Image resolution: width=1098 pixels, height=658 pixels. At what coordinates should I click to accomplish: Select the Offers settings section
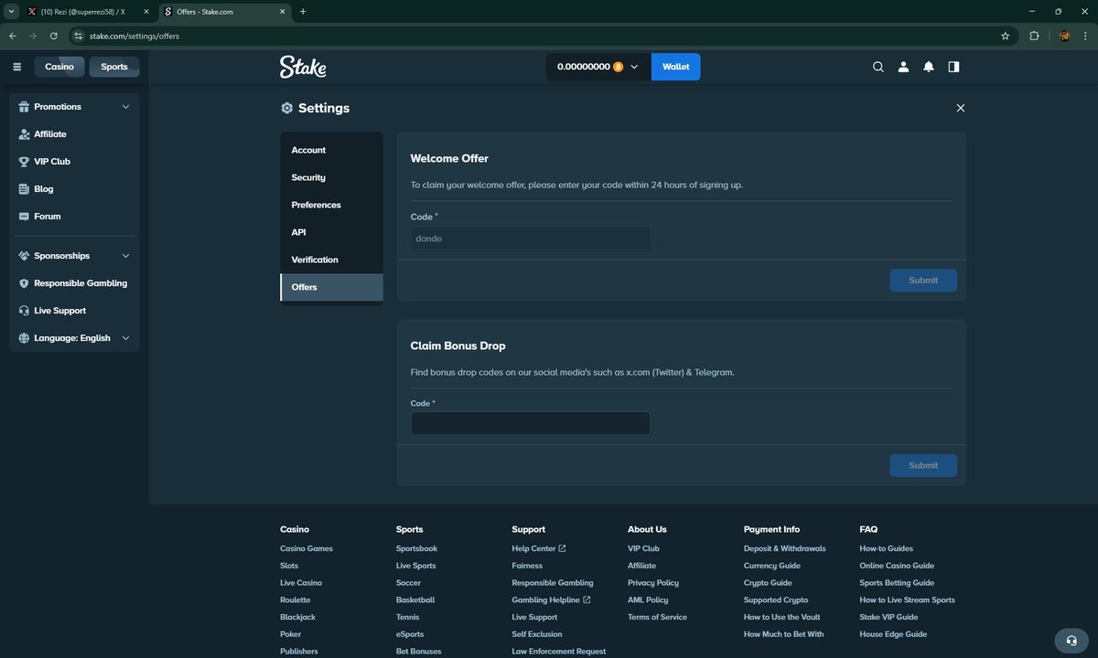point(331,287)
